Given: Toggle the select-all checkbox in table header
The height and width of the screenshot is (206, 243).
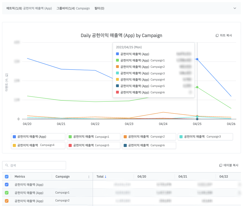Looking at the screenshot, I should point(7,177).
